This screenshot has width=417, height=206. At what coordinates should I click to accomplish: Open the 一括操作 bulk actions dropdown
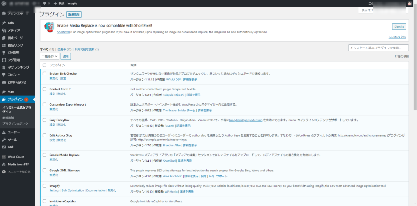coord(50,56)
